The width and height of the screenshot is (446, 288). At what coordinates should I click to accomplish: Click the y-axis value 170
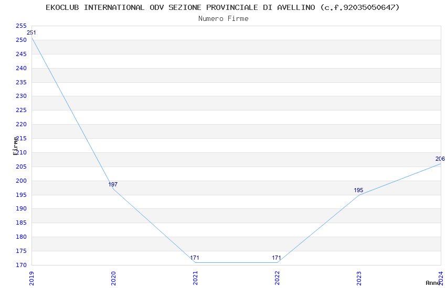pos(21,265)
